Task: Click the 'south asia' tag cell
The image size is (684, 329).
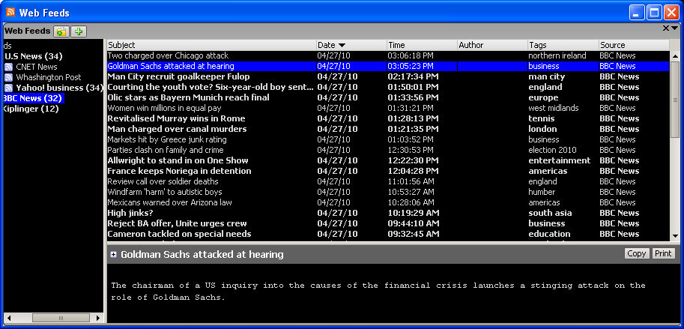Action: click(x=550, y=213)
